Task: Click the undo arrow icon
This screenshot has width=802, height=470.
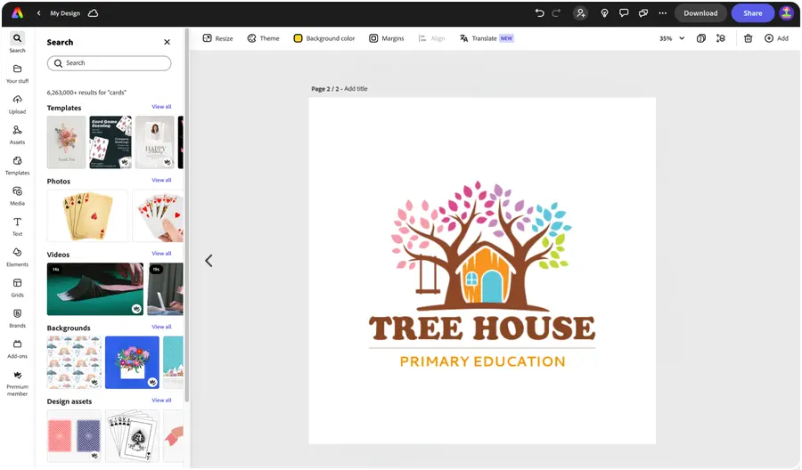Action: pyautogui.click(x=539, y=13)
